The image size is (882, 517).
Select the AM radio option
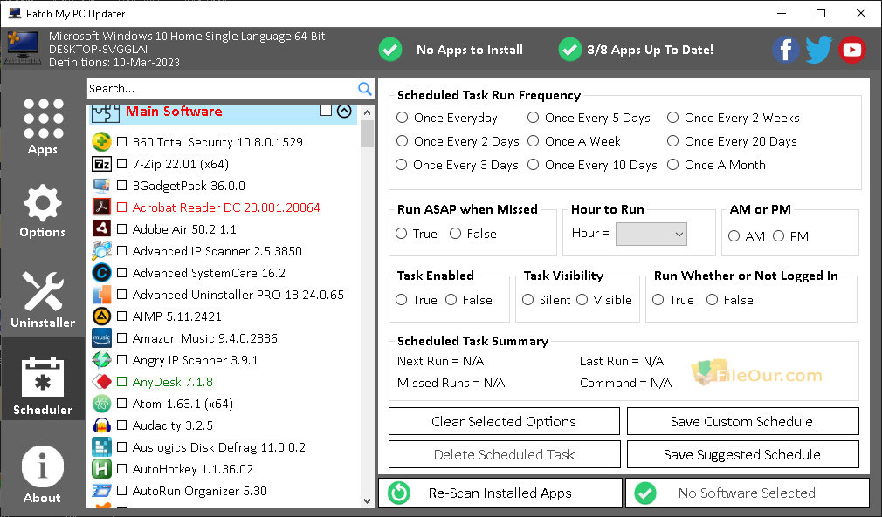(x=734, y=236)
